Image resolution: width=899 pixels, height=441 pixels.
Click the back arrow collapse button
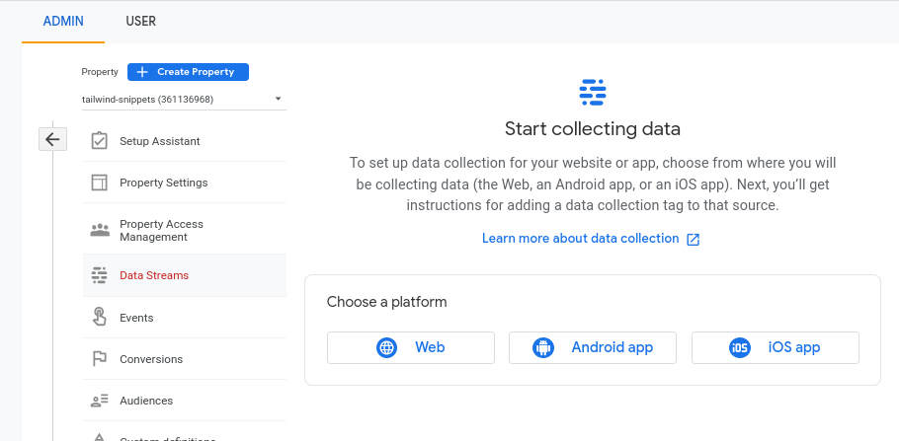point(52,139)
